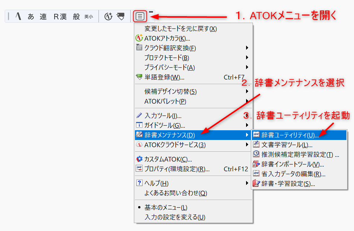Toggle the あ hiragana input mode indicator
The image size is (354, 231).
(x=31, y=17)
